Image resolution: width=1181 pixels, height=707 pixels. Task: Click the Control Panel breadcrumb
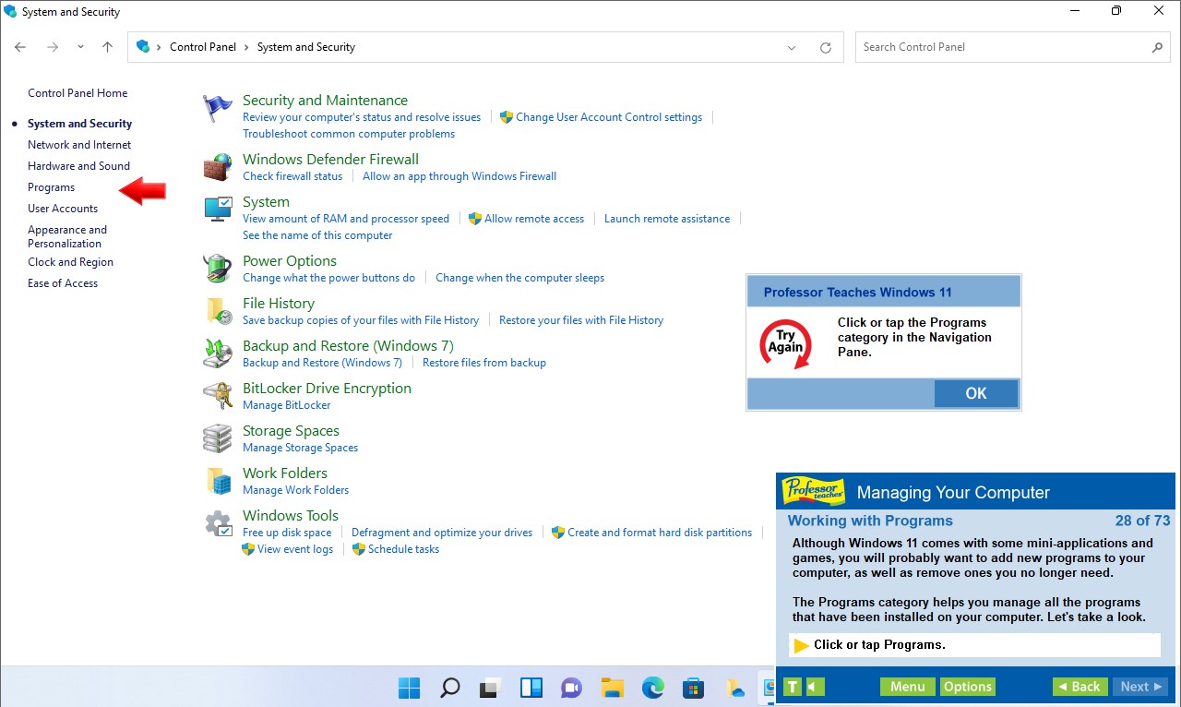coord(203,47)
